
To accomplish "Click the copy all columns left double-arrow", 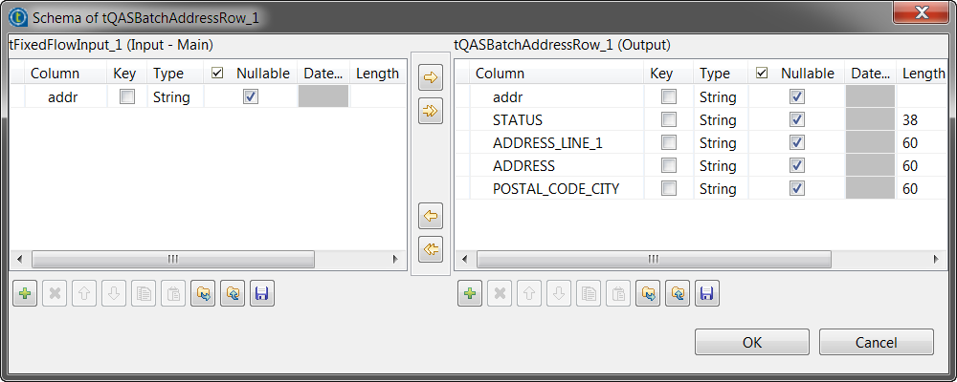I will (x=432, y=249).
